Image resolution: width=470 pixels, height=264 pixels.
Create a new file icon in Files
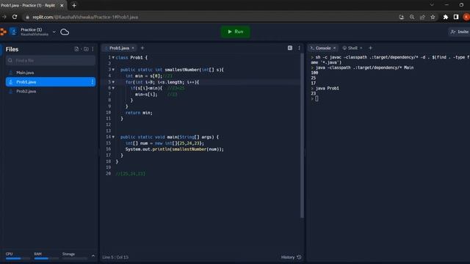pos(76,49)
